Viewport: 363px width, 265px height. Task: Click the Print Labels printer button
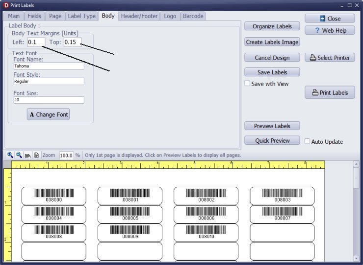pyautogui.click(x=330, y=92)
